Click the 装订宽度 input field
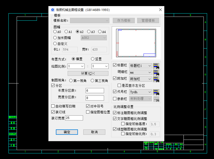This screenshot has height=159, width=214. pos(74,118)
